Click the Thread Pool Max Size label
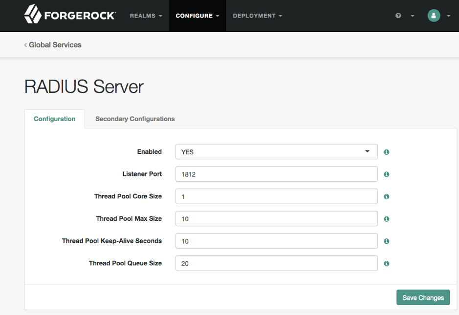Image resolution: width=459 pixels, height=315 pixels. pos(129,218)
